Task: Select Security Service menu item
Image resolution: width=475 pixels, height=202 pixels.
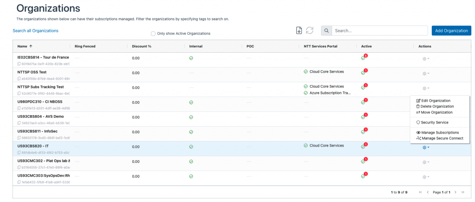Action: point(432,122)
